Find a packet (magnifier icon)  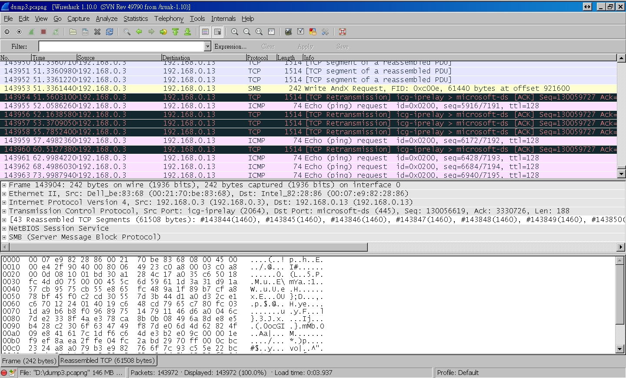(x=127, y=32)
